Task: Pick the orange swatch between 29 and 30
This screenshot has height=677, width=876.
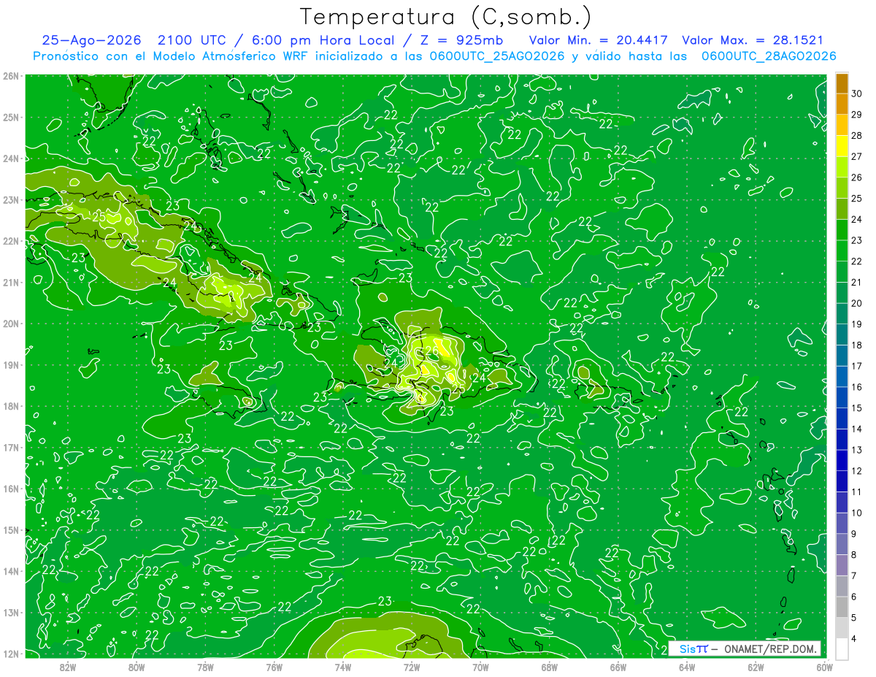Action: pos(842,104)
